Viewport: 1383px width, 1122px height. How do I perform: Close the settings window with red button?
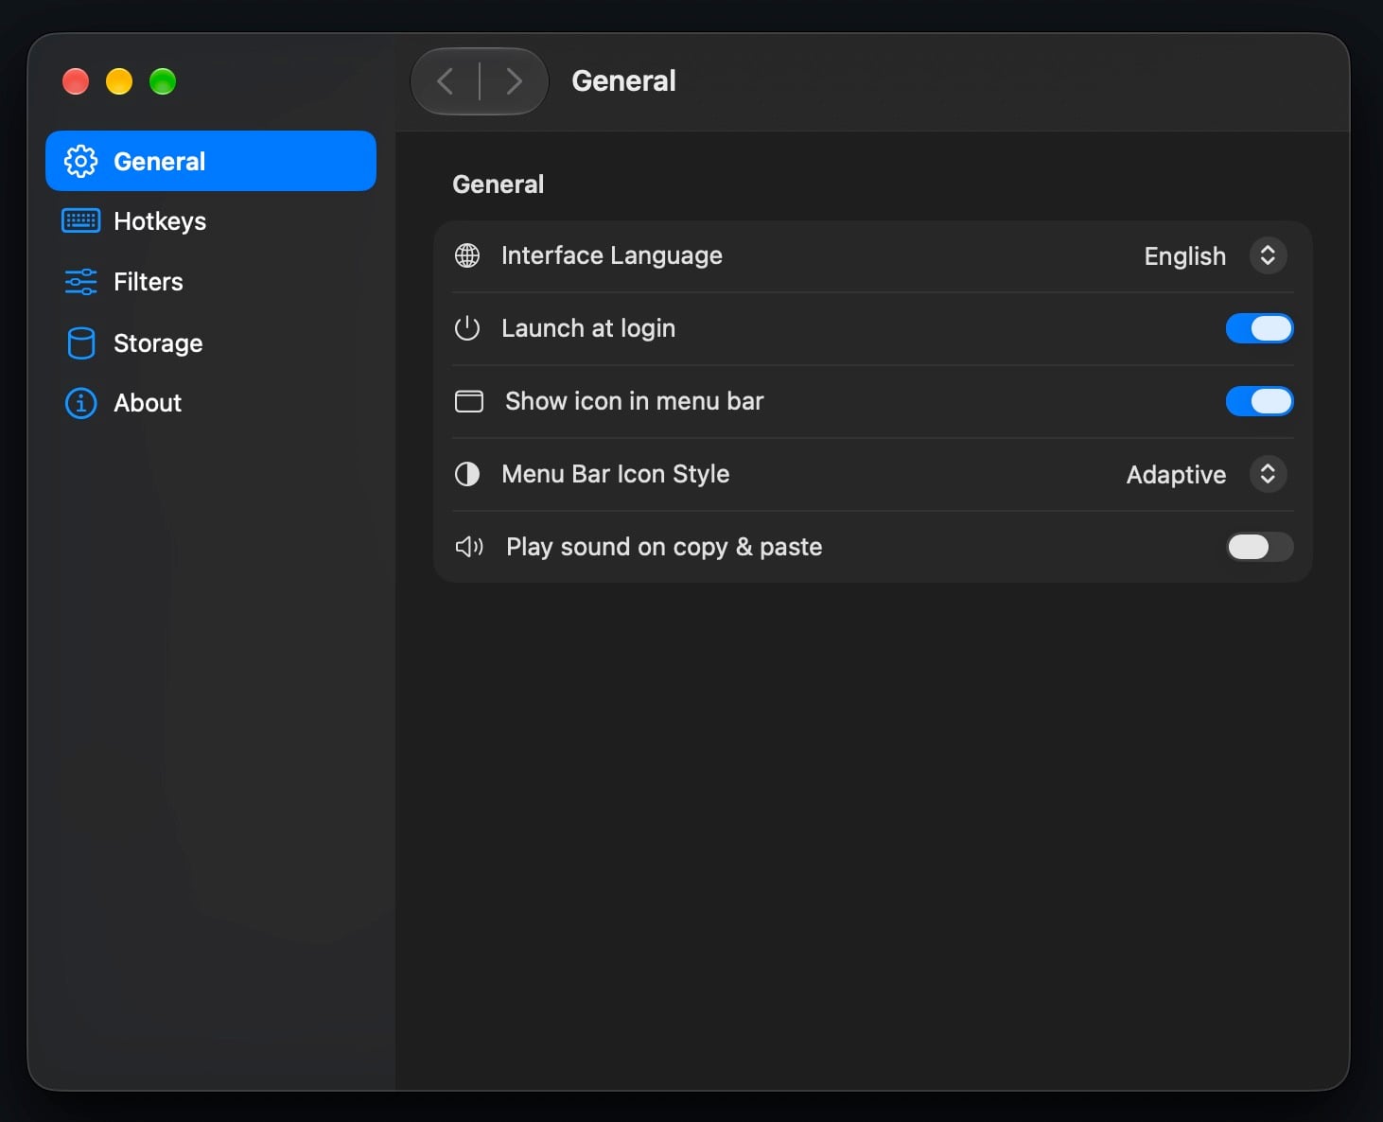coord(76,81)
